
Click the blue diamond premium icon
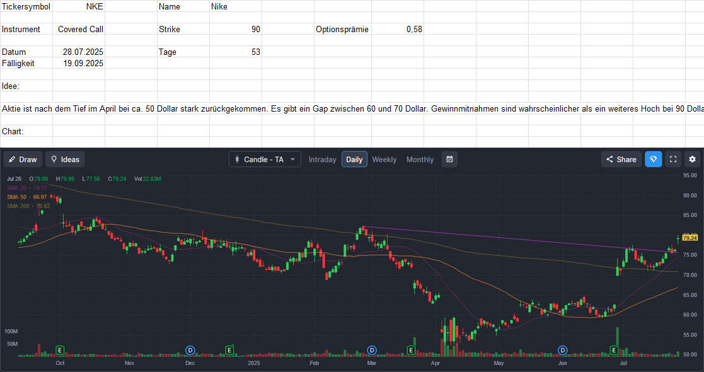click(654, 160)
